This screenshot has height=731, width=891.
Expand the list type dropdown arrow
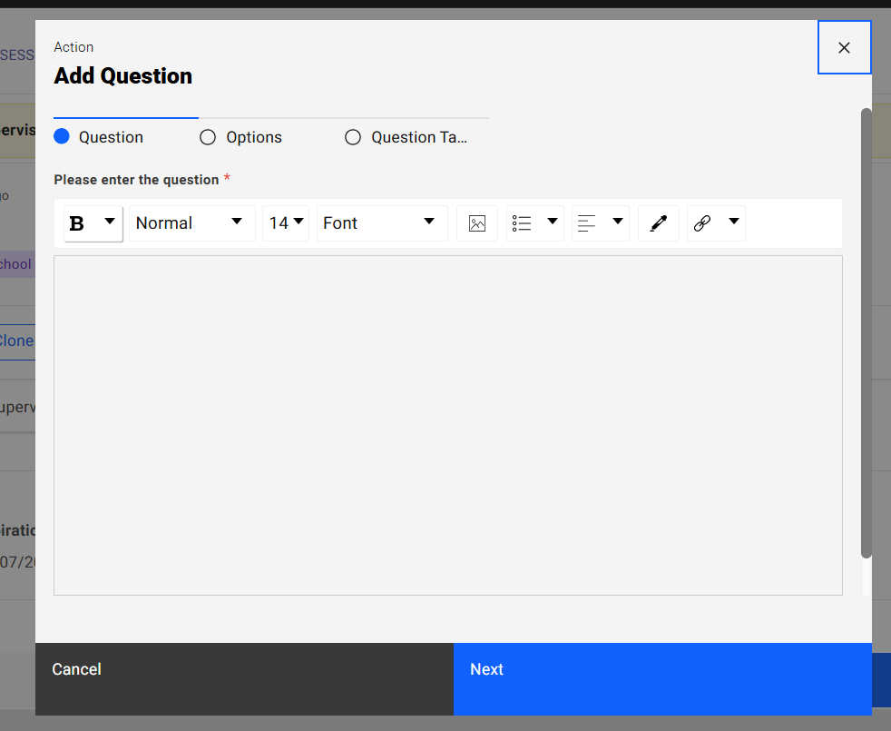(552, 222)
